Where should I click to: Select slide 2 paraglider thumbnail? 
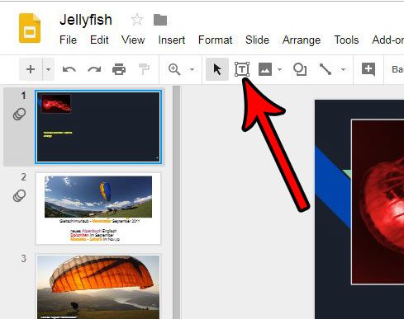click(98, 209)
